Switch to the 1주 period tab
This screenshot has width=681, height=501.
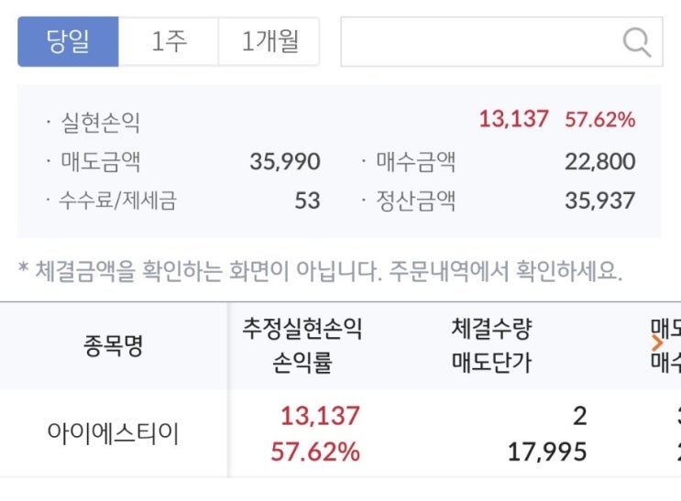[169, 42]
